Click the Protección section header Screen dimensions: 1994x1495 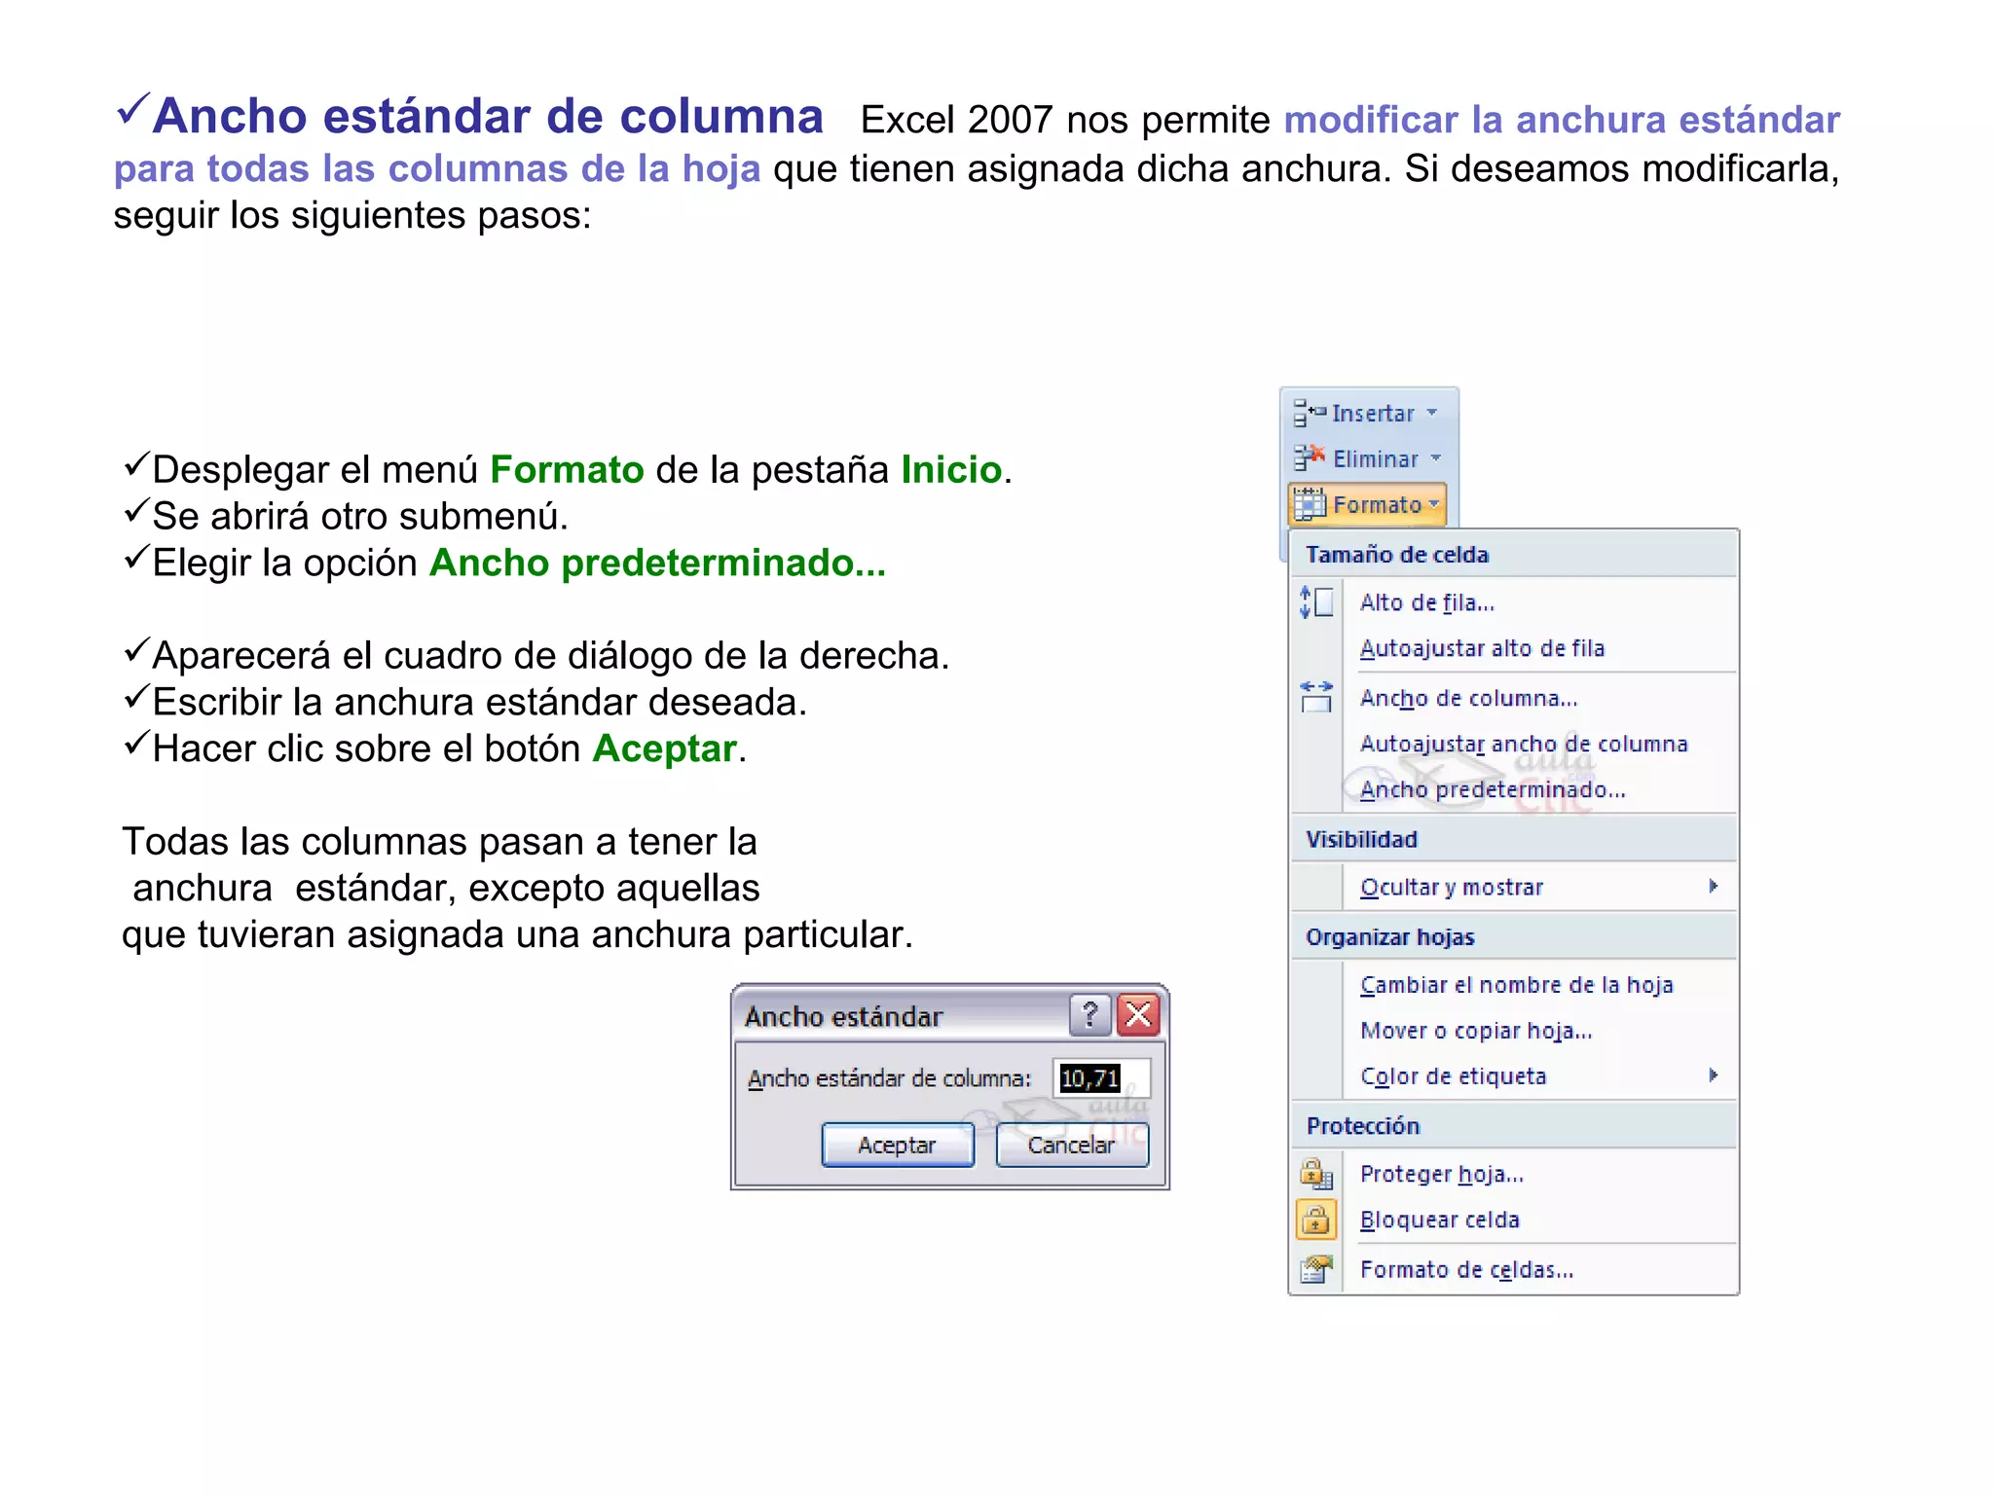1363,1126
